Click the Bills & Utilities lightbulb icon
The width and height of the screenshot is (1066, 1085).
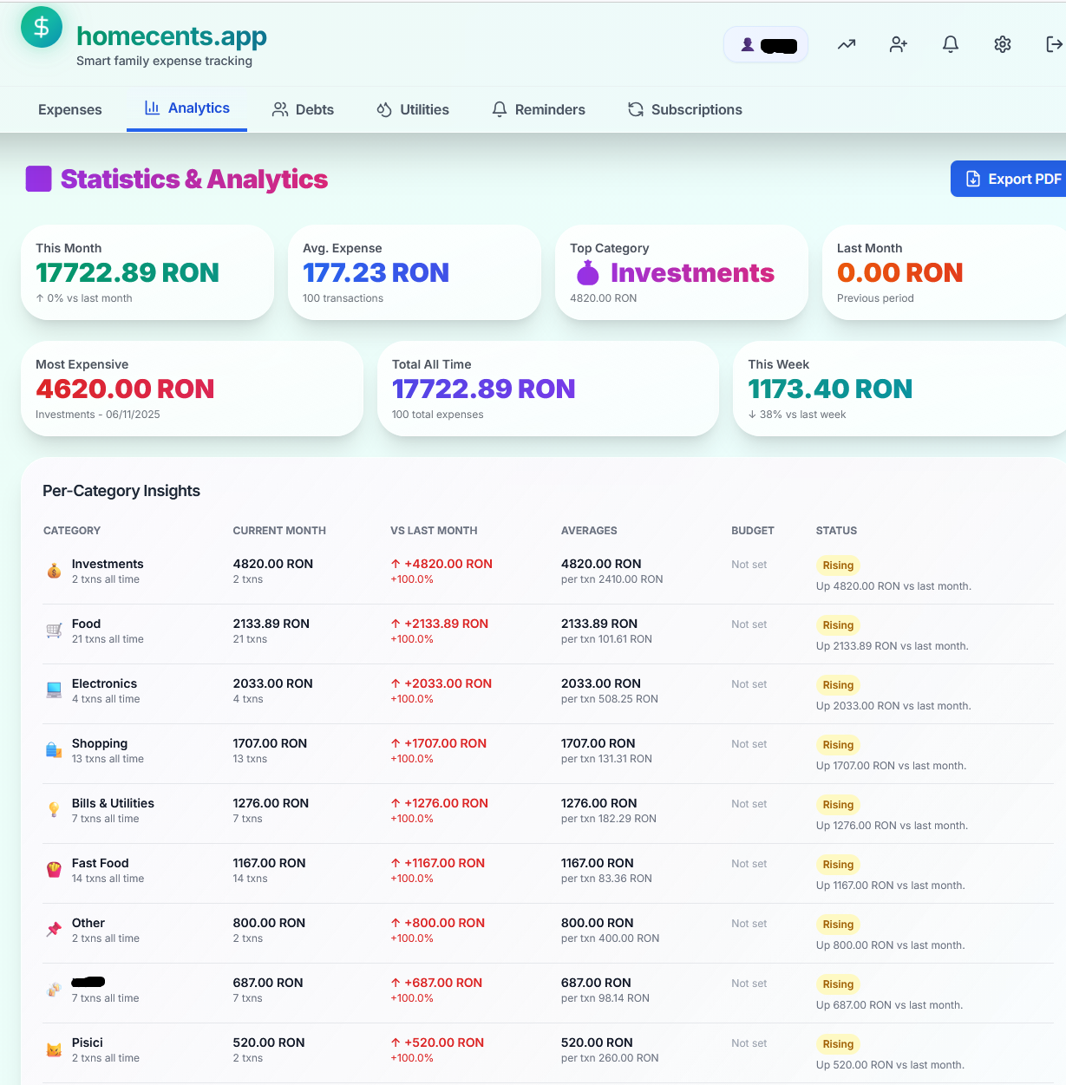click(x=53, y=810)
